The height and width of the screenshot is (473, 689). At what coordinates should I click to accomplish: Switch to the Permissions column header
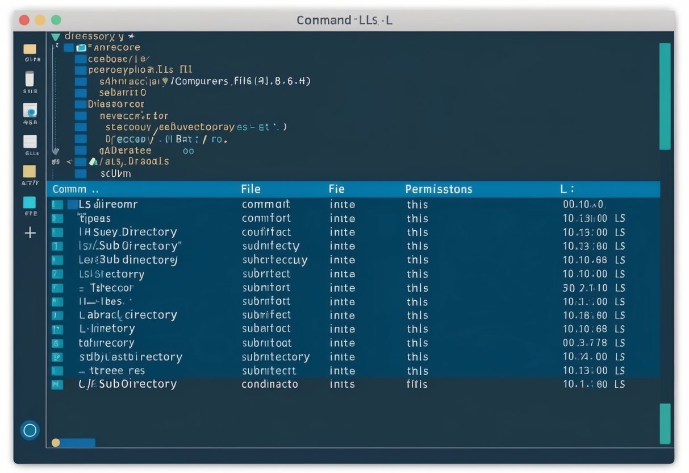click(x=439, y=189)
